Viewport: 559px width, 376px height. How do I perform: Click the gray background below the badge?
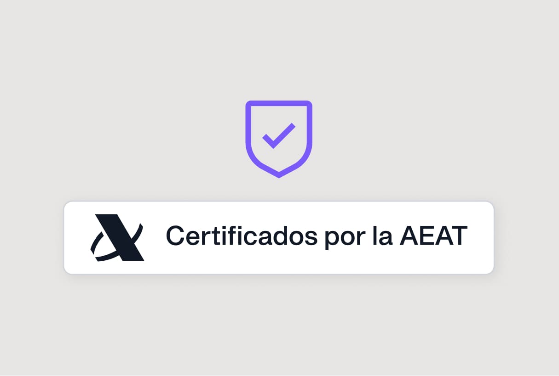279,324
